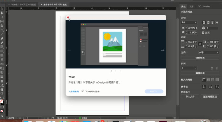Select the Selection tool (black arrow)
This screenshot has height=122, width=222.
(2, 9)
